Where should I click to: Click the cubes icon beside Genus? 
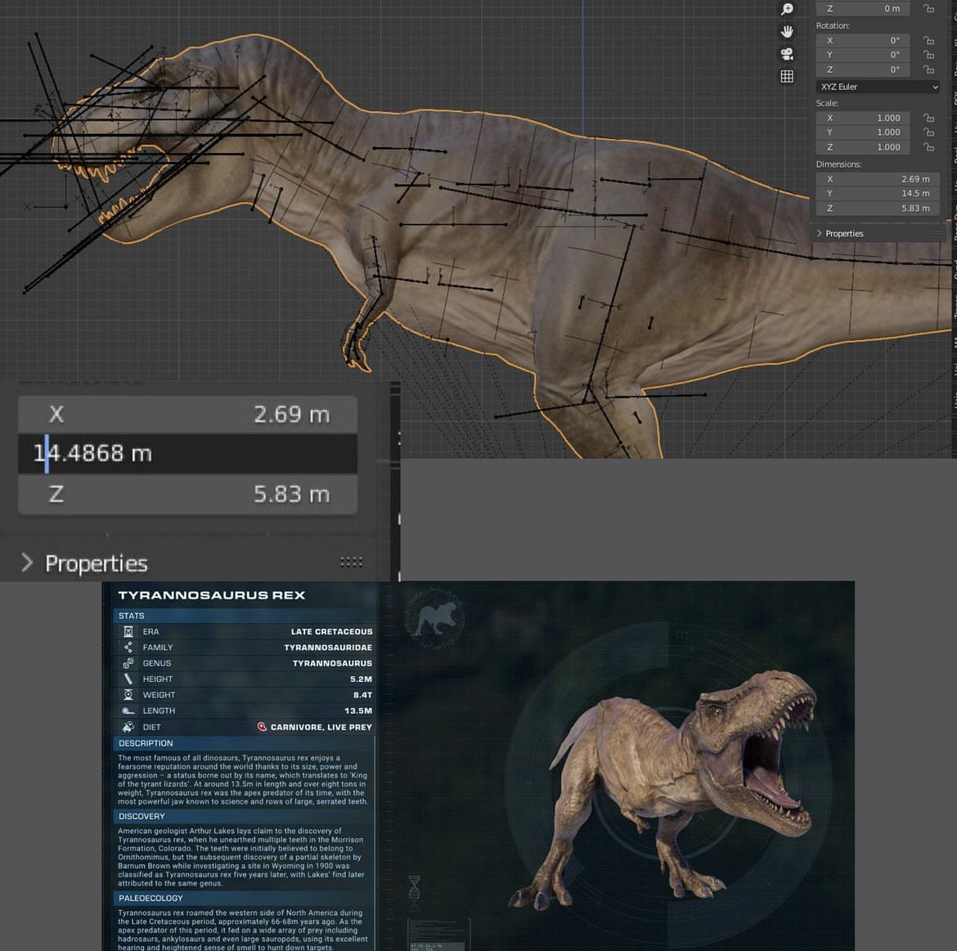(128, 663)
